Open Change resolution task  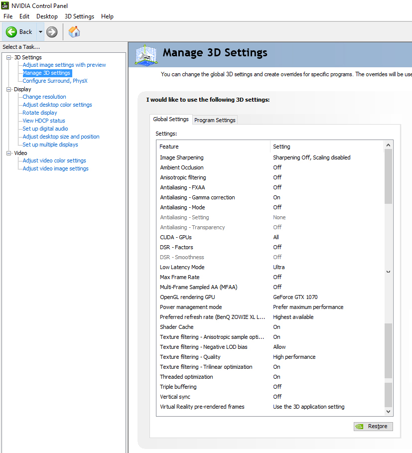point(44,97)
